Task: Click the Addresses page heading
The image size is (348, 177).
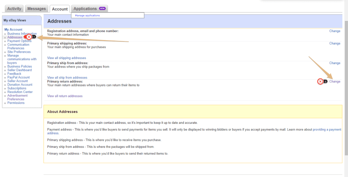Action: pos(60,21)
